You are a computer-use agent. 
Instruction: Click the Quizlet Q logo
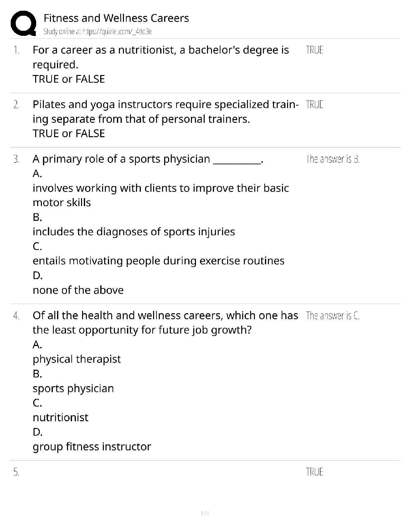point(23,23)
